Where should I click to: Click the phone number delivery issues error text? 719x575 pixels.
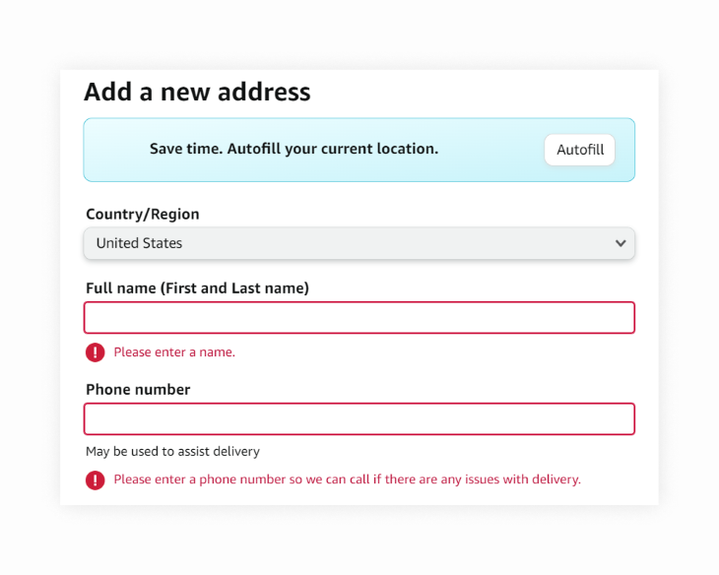(x=347, y=479)
